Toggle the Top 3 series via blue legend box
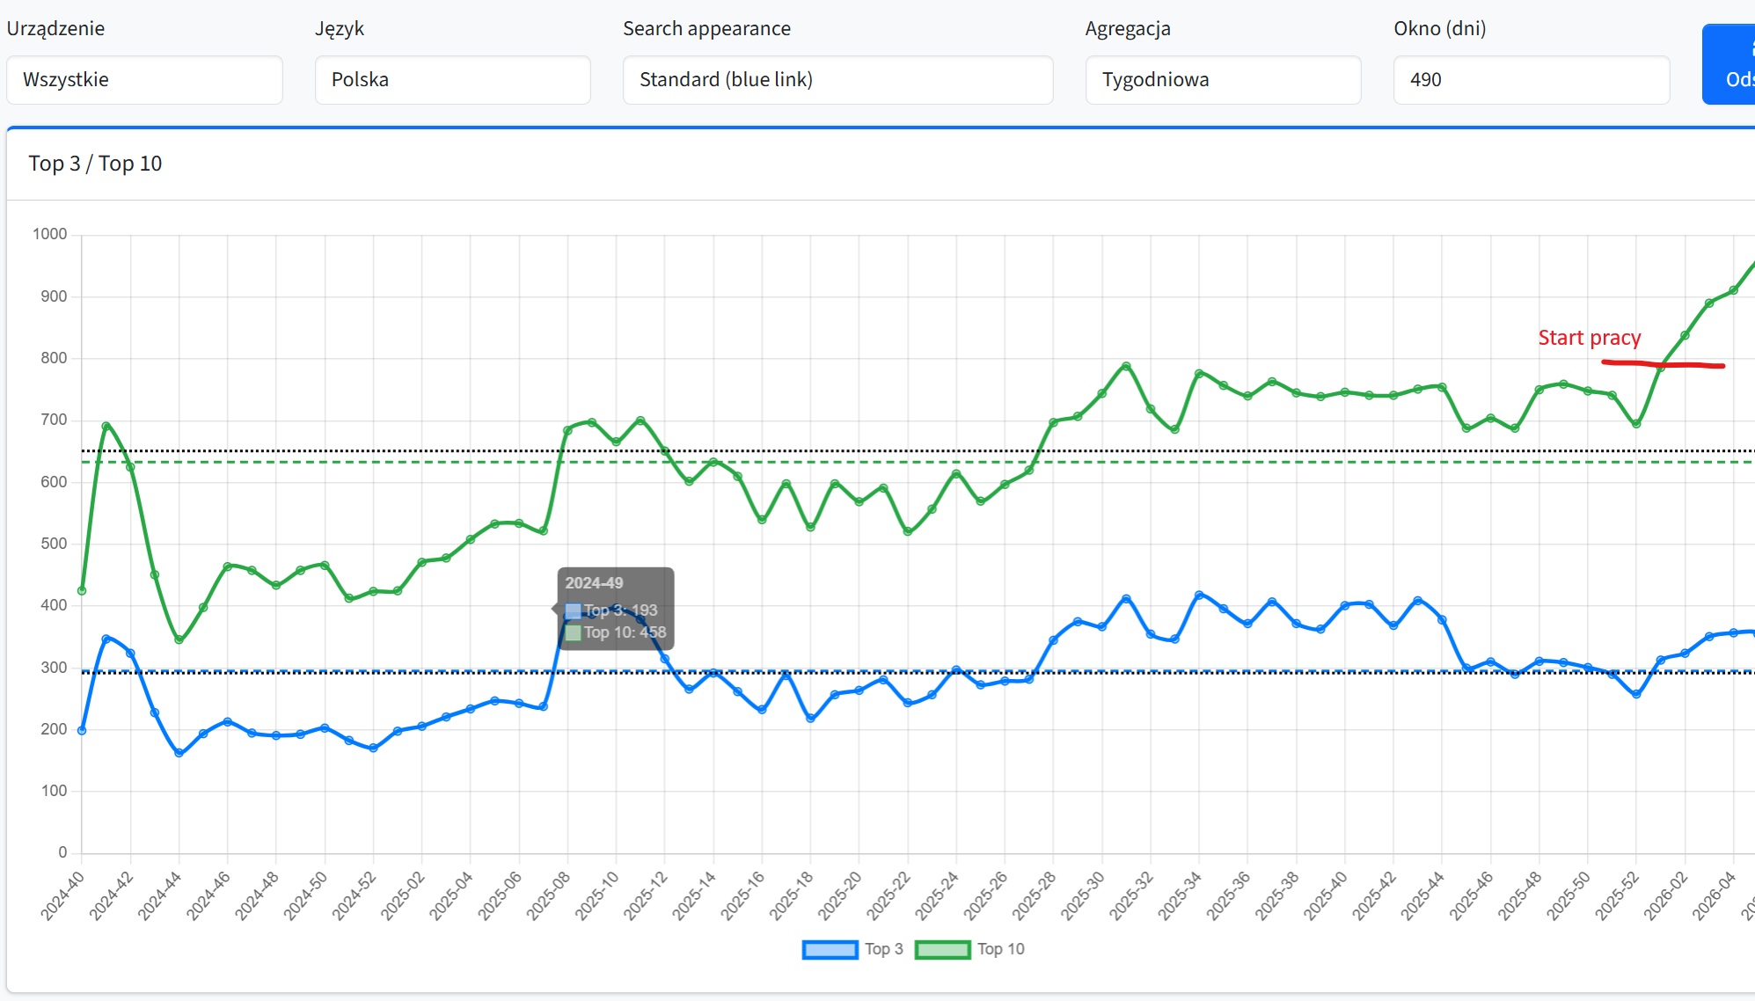Image resolution: width=1755 pixels, height=1001 pixels. [x=830, y=949]
